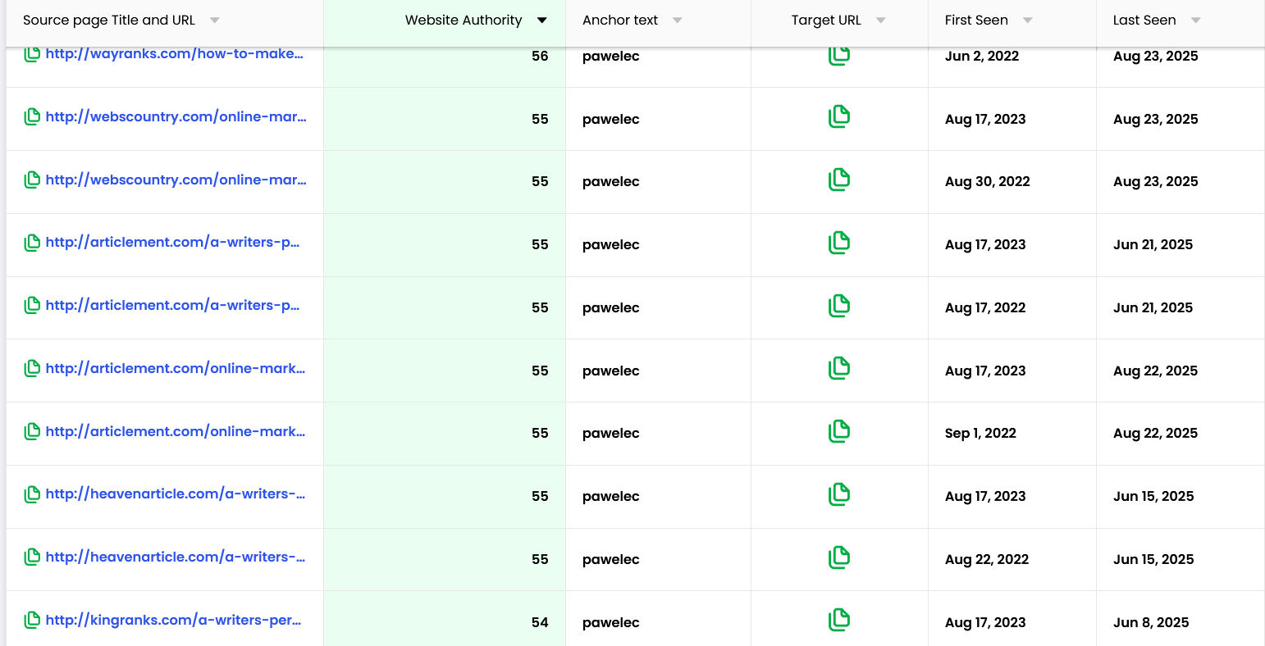Click copy icon beside the wayranks.com source link
The image size is (1265, 646).
[32, 55]
